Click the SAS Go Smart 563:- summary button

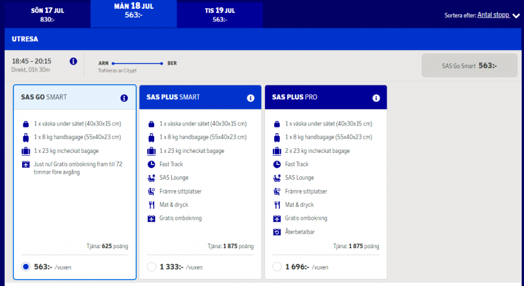(x=469, y=66)
